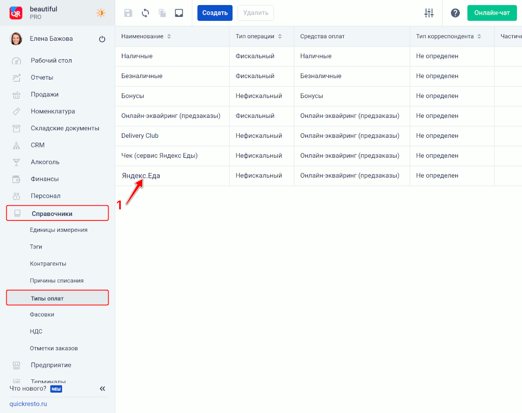Image resolution: width=522 pixels, height=413 pixels.
Task: Click the Отчеты chart icon
Action: [x=16, y=78]
